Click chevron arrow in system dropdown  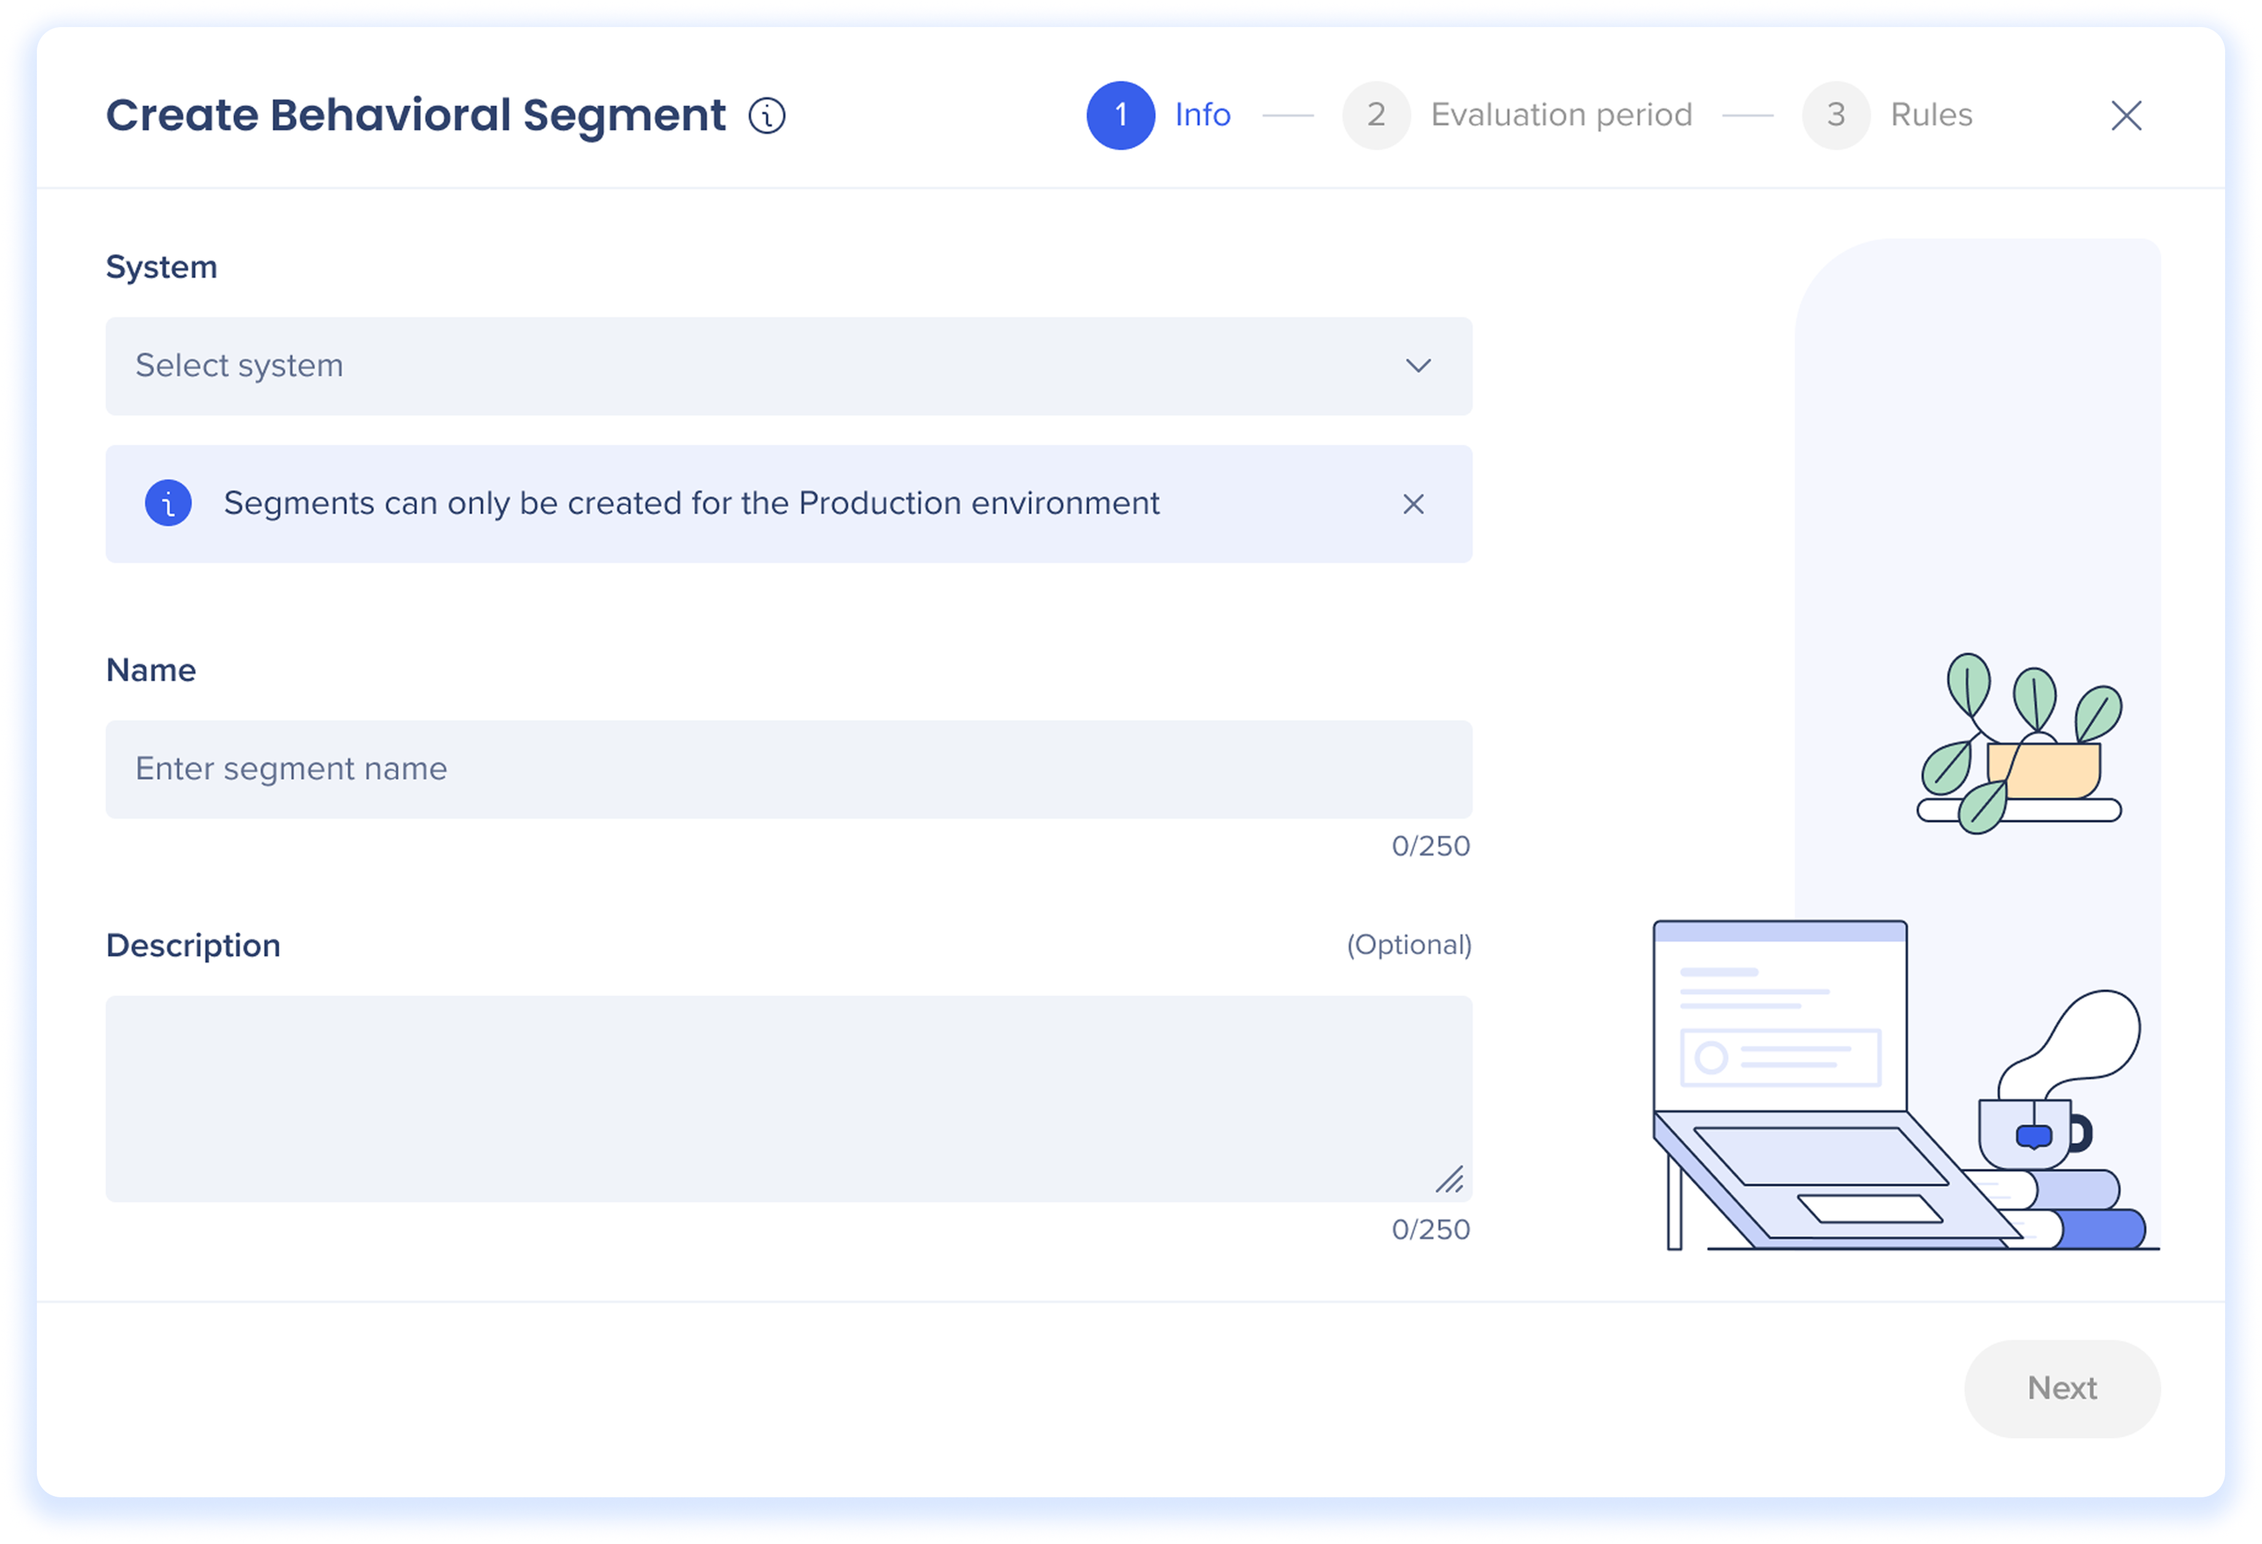pos(1418,366)
